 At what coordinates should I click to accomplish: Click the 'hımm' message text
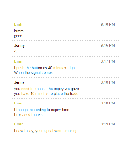(19, 31)
